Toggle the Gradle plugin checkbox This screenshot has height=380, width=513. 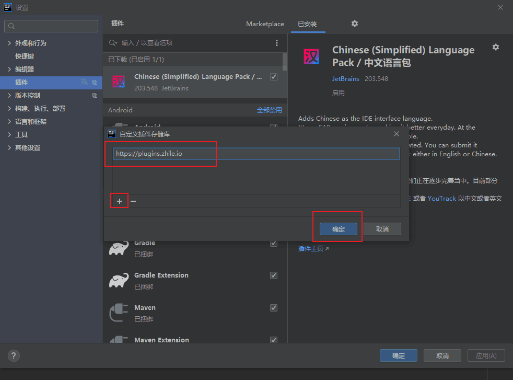tap(274, 243)
